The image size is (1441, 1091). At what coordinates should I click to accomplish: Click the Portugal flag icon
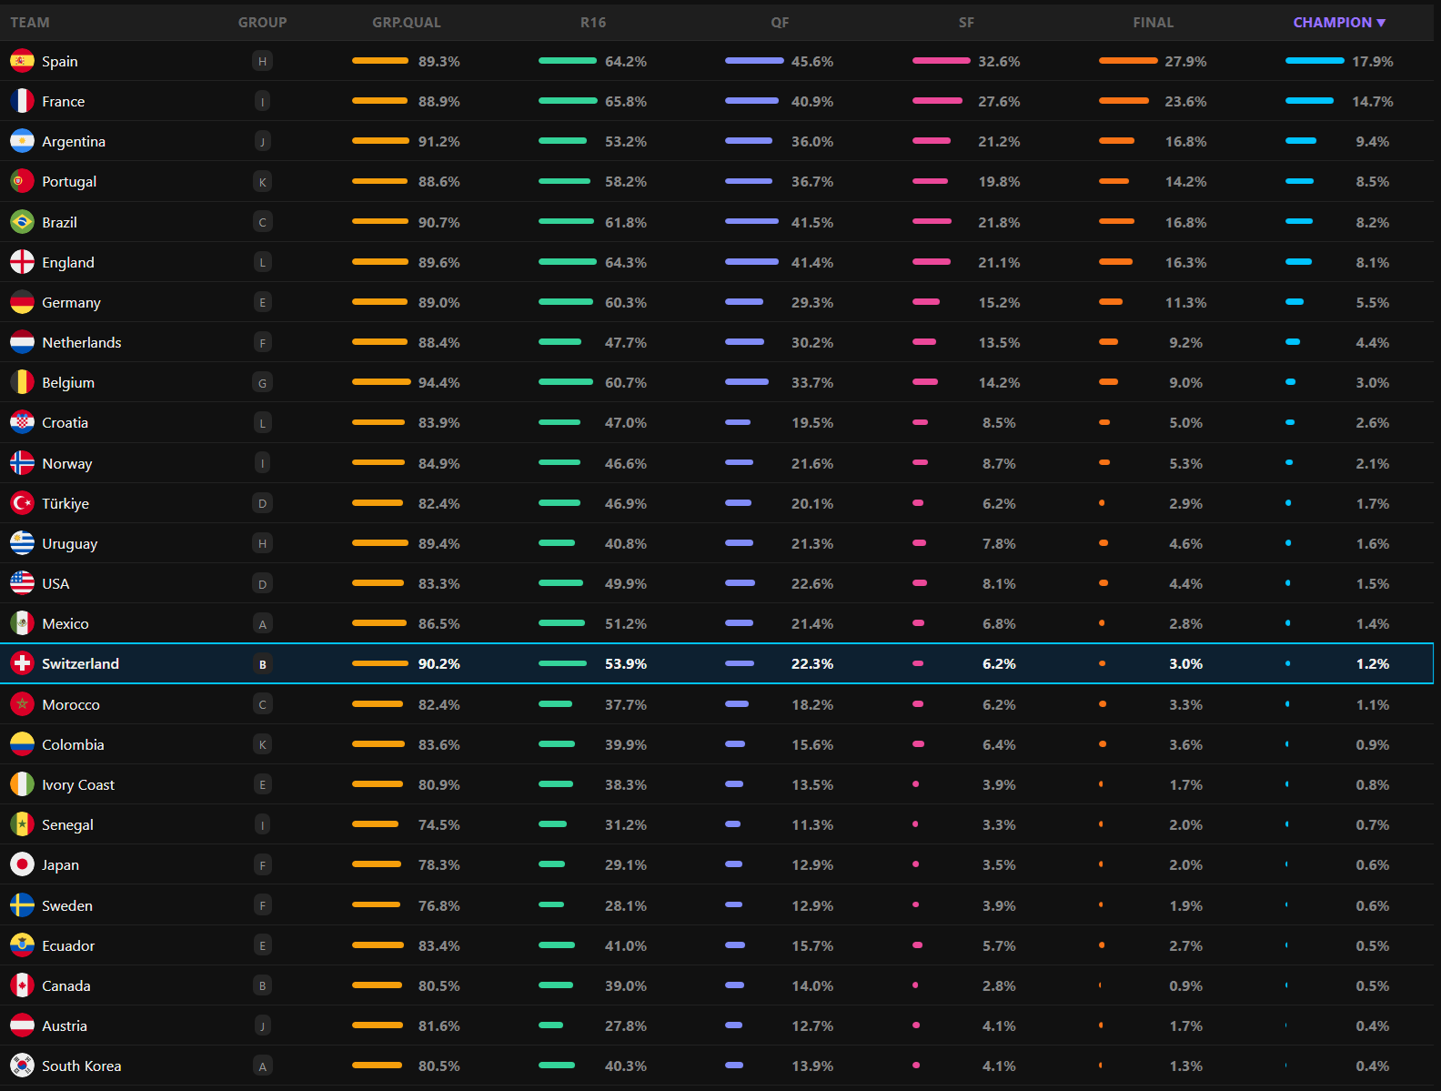[x=22, y=181]
